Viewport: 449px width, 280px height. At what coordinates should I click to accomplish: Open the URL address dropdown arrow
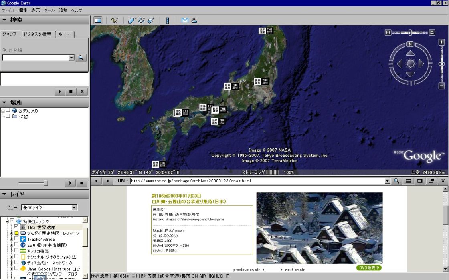tap(387, 181)
